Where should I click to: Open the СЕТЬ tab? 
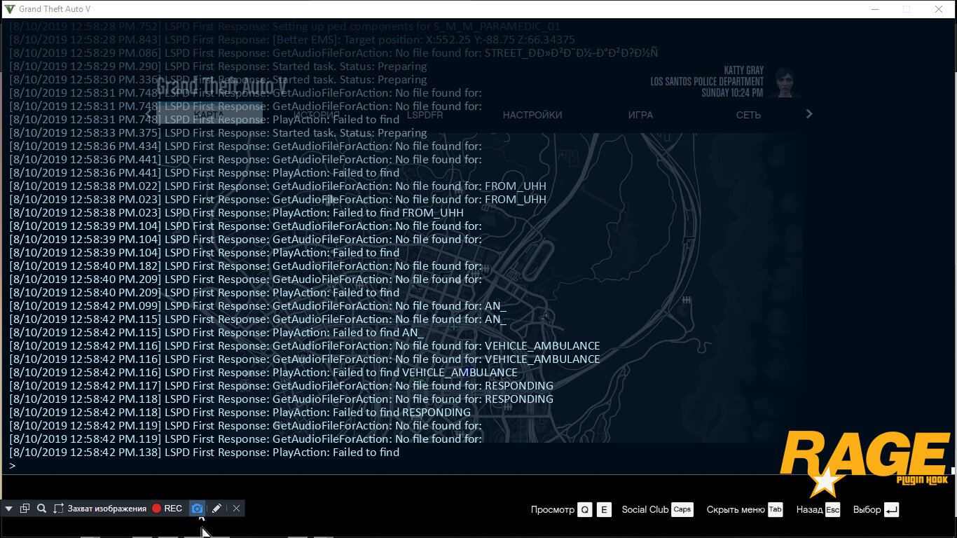click(748, 115)
